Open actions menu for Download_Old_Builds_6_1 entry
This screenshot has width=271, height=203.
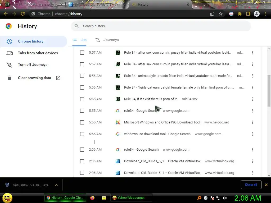tap(253, 173)
